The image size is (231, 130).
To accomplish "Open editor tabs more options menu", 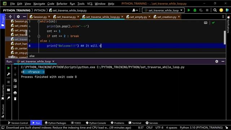I will (223, 17).
